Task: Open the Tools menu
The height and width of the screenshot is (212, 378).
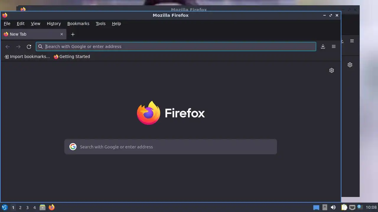Action: (100, 24)
